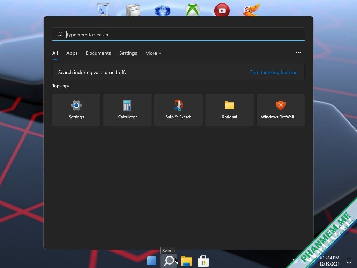Launch the Xbox dock icon
The width and height of the screenshot is (357, 268).
192,10
